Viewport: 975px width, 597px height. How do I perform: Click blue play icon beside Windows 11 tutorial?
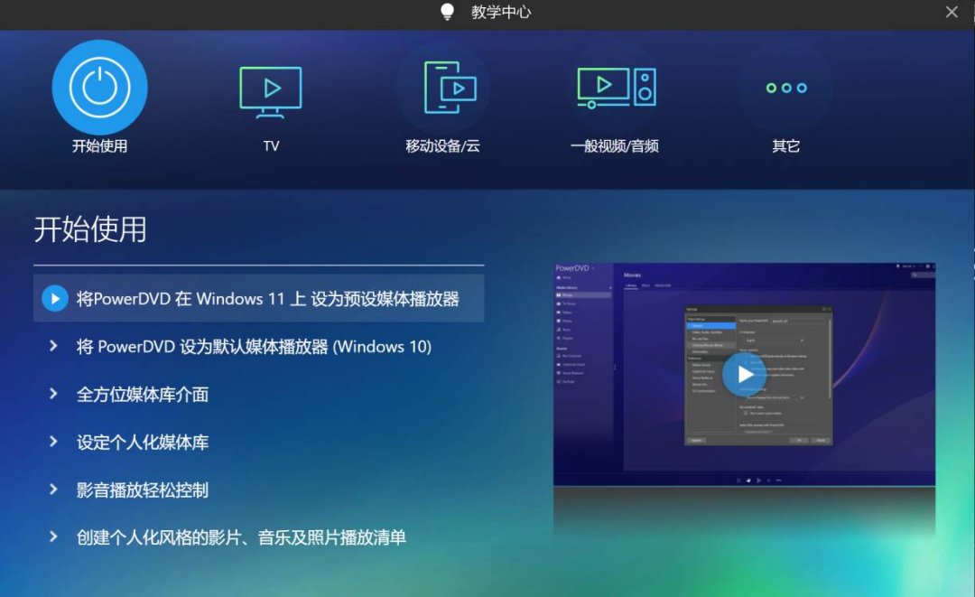[55, 299]
